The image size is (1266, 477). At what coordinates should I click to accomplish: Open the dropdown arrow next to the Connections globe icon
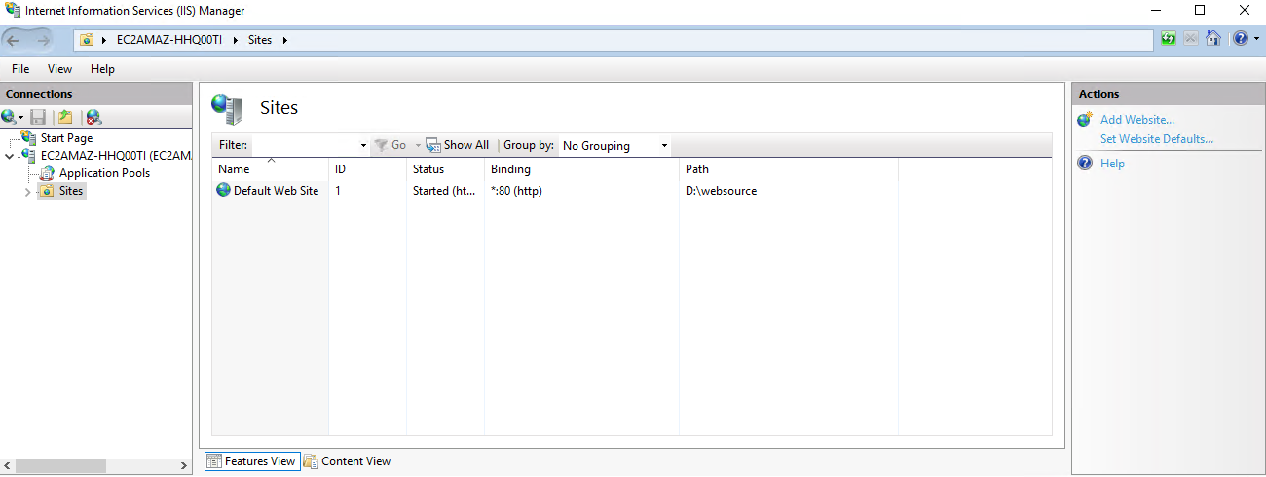(x=20, y=118)
